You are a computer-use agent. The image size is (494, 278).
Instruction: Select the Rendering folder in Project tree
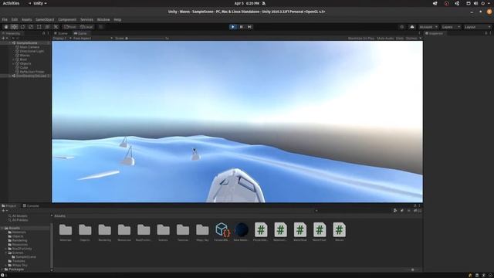pyautogui.click(x=20, y=240)
